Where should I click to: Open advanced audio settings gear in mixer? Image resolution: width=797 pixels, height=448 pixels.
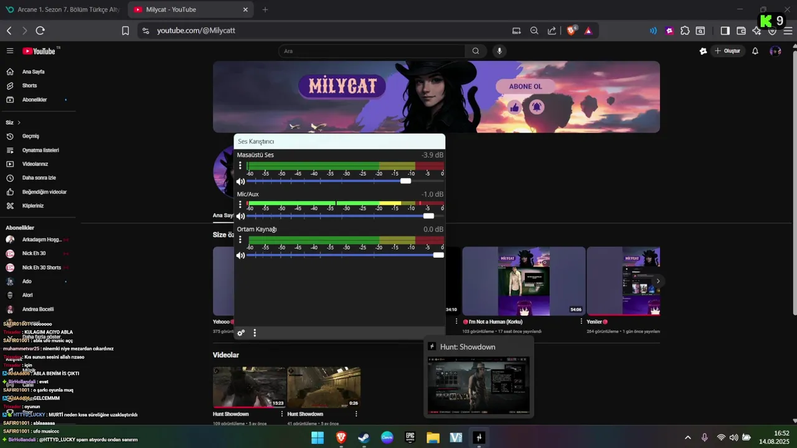pyautogui.click(x=241, y=333)
